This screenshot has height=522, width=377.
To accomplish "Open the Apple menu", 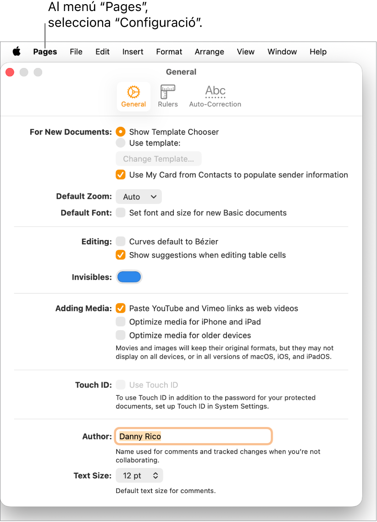I will tap(17, 52).
